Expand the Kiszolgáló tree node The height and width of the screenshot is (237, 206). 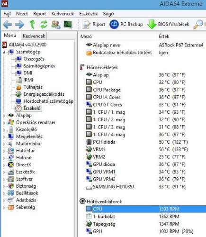point(4,130)
